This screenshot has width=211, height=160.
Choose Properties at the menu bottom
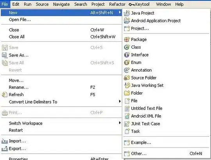pos(61,158)
